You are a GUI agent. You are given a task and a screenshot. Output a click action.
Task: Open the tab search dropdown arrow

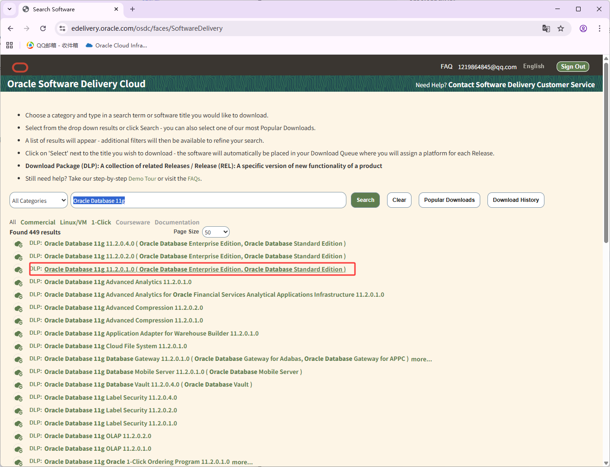tap(9, 9)
